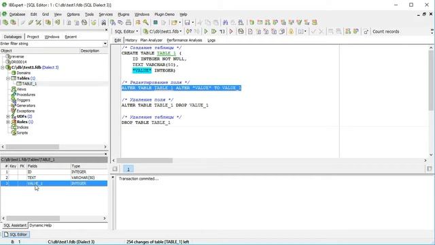
Task: Select query page tab 1
Action: coord(128,169)
